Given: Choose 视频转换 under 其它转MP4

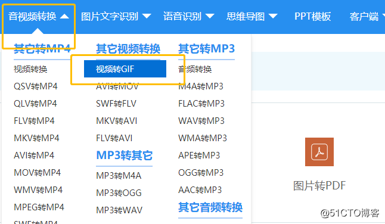Looking at the screenshot, I should click(30, 69).
